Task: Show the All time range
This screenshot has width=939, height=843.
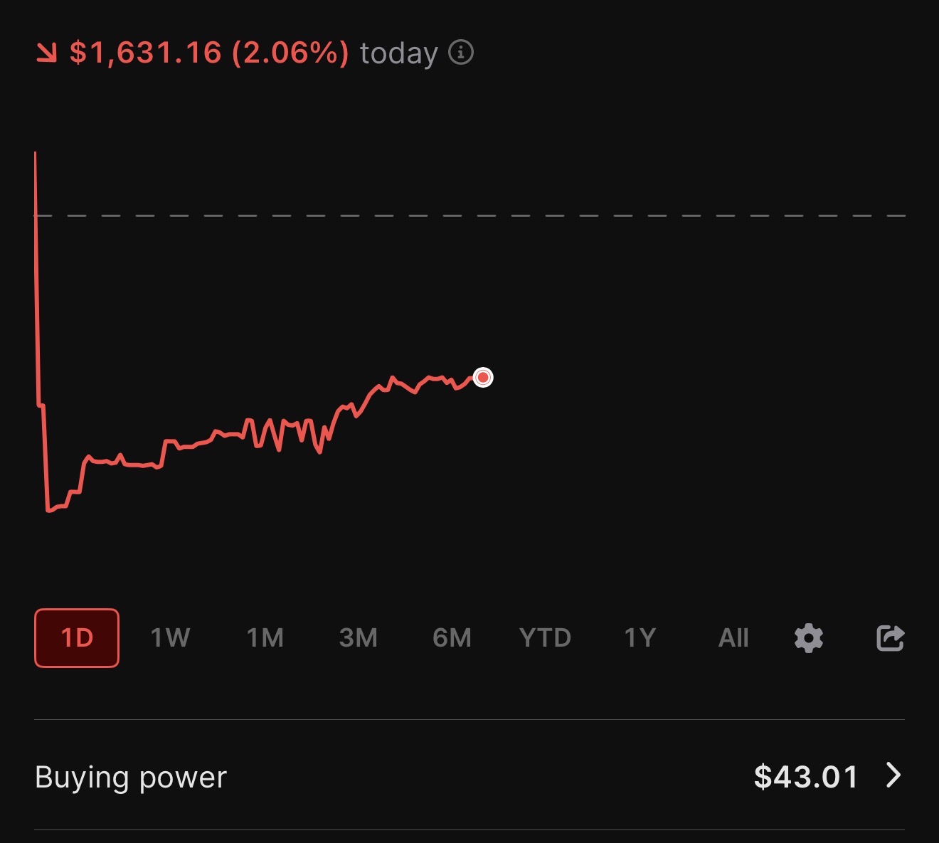Action: point(733,638)
